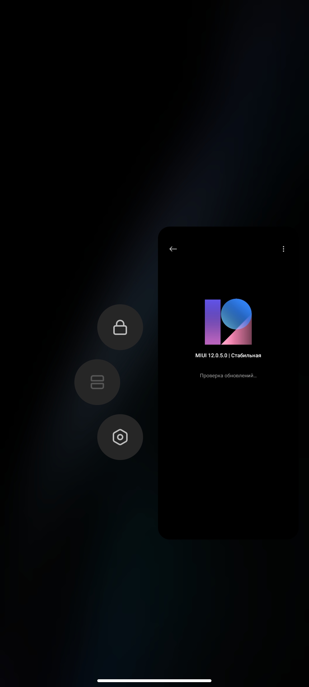Select 'MIUI 12.0.5.0 | Стабильная' version text
The height and width of the screenshot is (687, 309).
click(x=228, y=356)
